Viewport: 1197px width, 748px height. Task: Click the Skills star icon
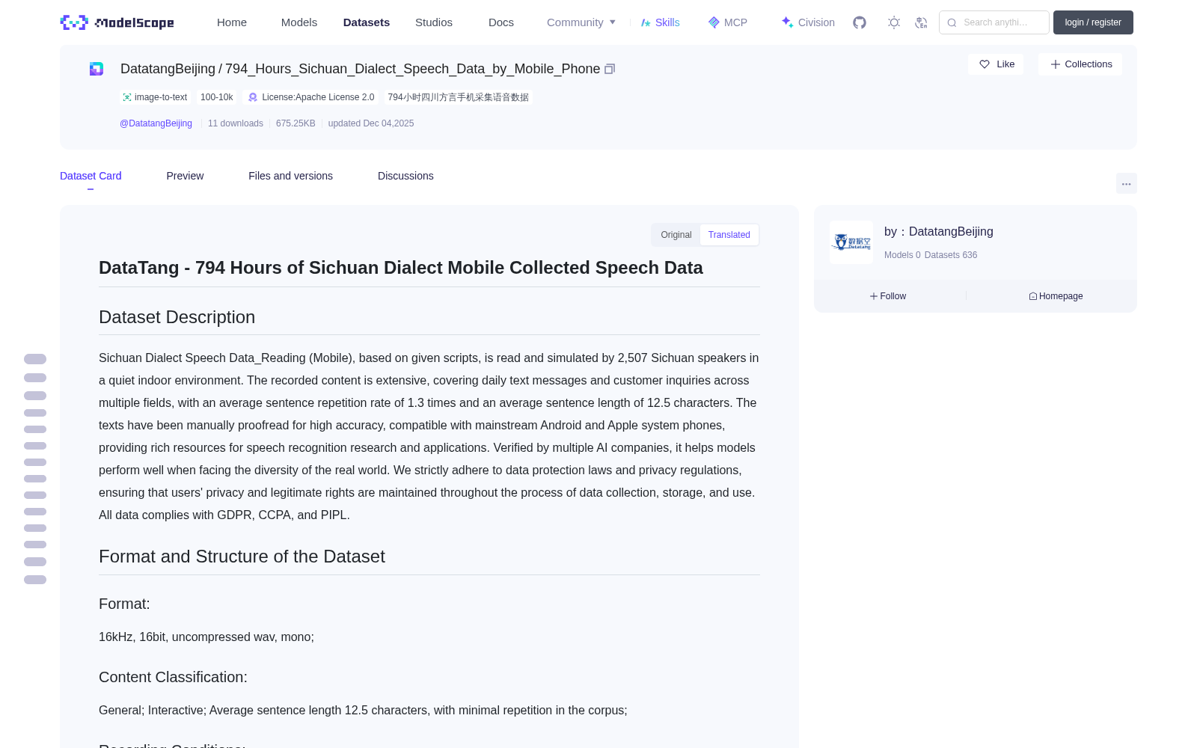[x=646, y=22]
